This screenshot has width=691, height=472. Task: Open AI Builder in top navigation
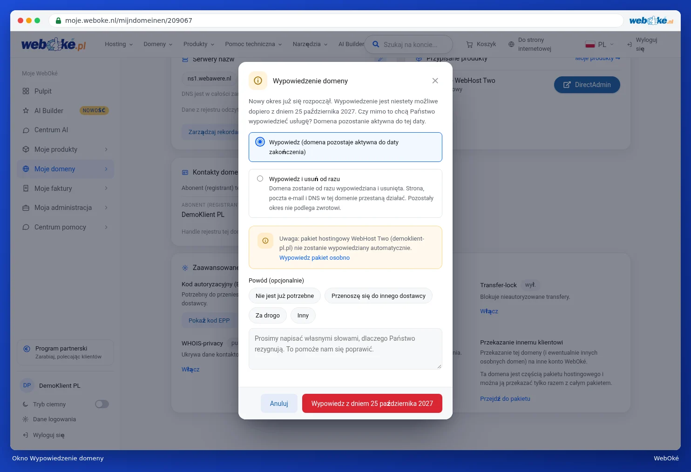point(351,44)
